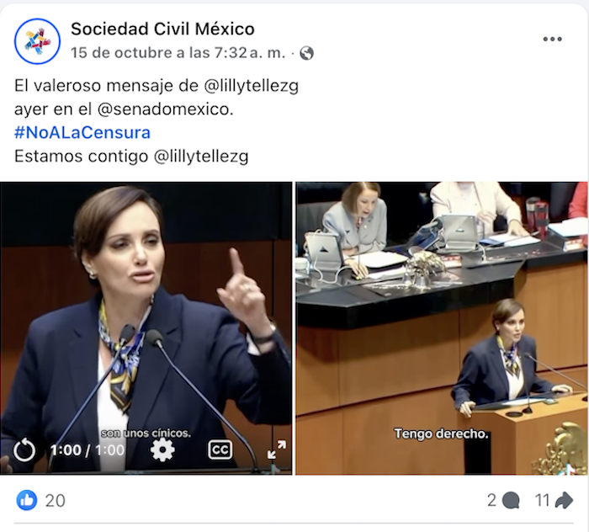
Task: Click the 'son unos cínicos' subtitle text
Action: point(146,434)
